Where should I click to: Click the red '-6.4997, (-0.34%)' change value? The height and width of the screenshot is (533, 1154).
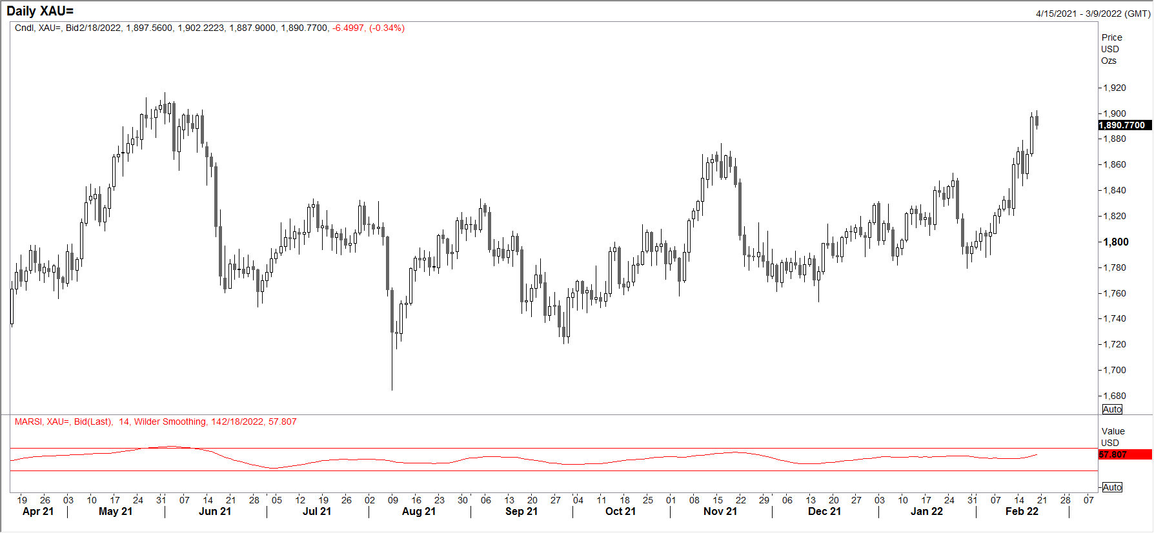tap(369, 28)
